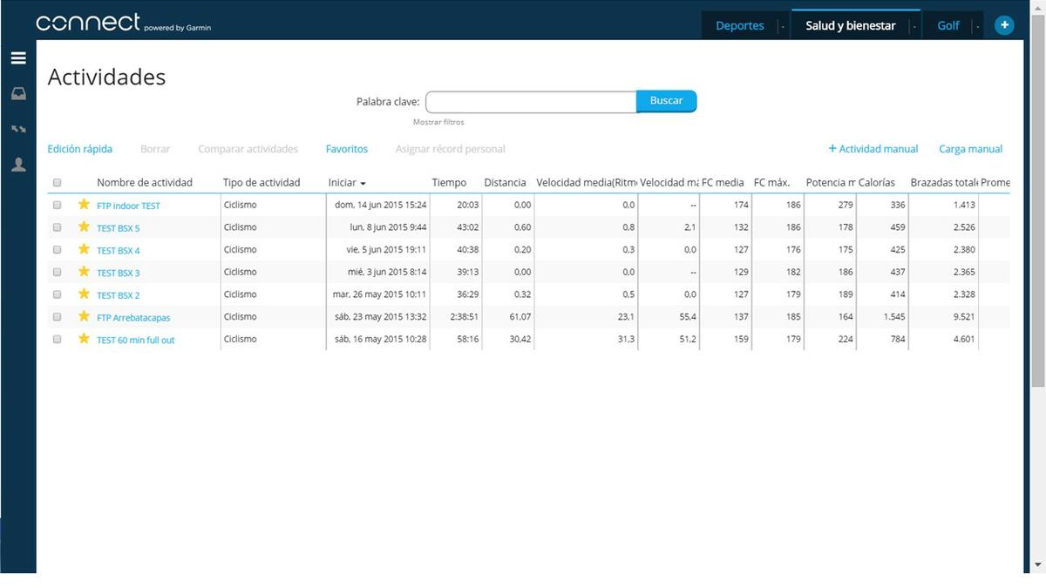Open the dropdown arrow beside Deportes tab
Viewport: 1046px width, 588px height.
782,27
